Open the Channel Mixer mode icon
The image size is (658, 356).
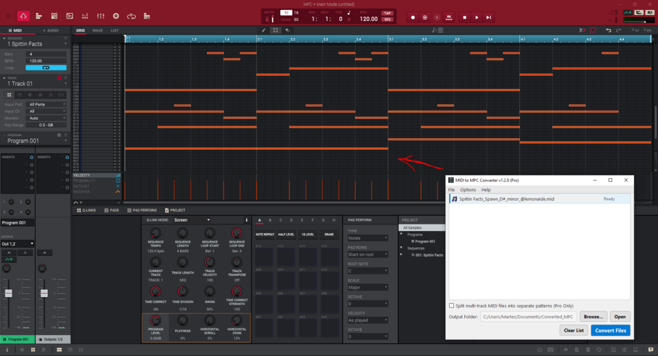tap(101, 16)
